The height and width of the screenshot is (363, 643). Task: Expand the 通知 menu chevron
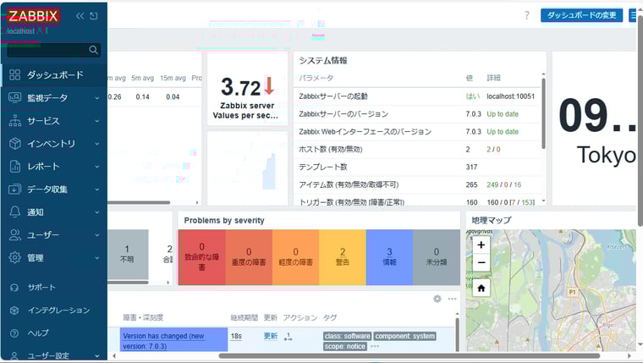(97, 212)
